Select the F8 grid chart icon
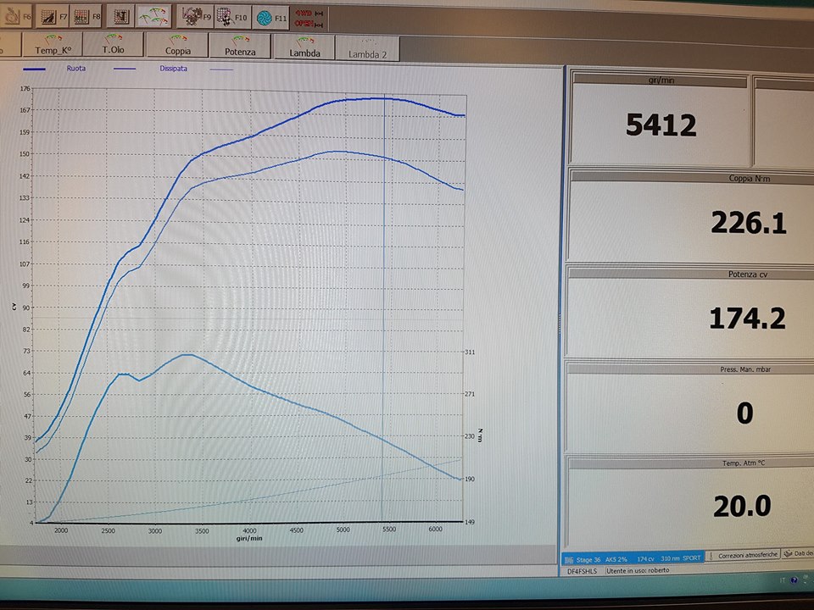The image size is (814, 610). [86, 16]
